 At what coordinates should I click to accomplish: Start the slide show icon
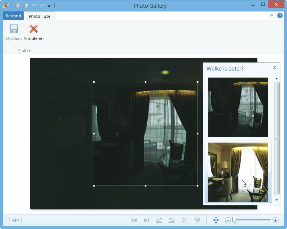(197, 220)
